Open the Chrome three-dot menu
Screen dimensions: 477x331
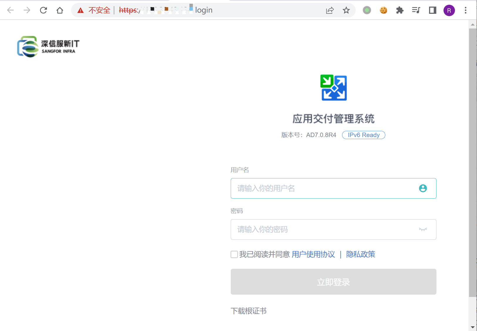[x=466, y=10]
